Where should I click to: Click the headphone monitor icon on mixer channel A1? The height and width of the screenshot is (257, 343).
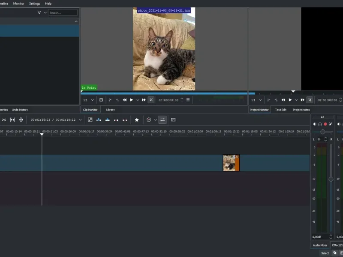click(320, 124)
